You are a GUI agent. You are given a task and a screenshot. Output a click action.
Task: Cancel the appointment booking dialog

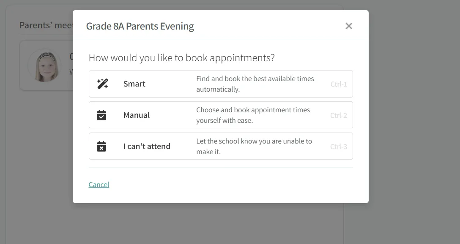pos(99,184)
